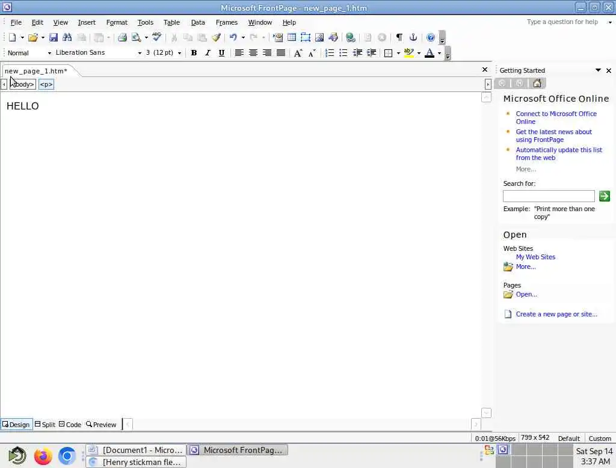
Task: Apply the yellow Highlight color button
Action: pos(409,53)
